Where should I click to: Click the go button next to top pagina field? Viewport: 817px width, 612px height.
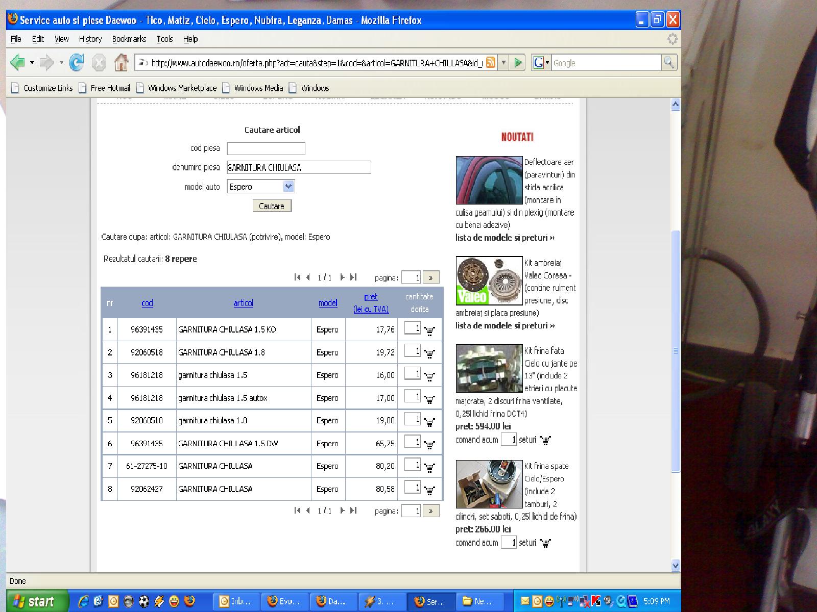(x=431, y=277)
